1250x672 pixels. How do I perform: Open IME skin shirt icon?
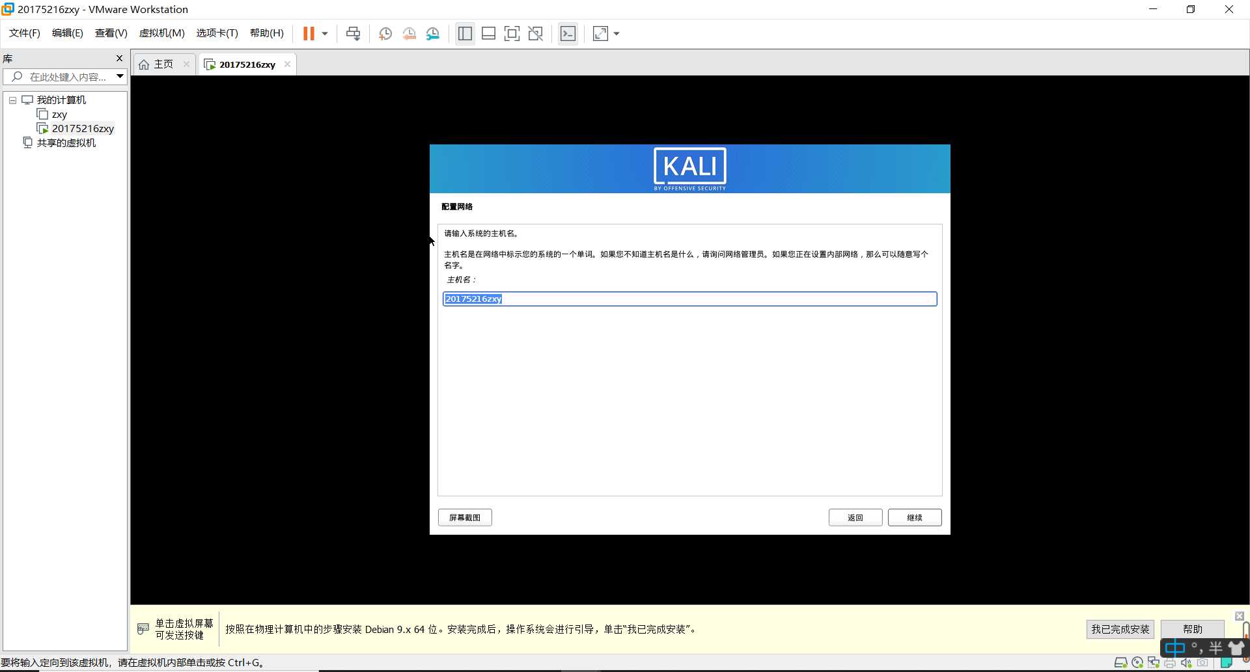click(x=1236, y=648)
